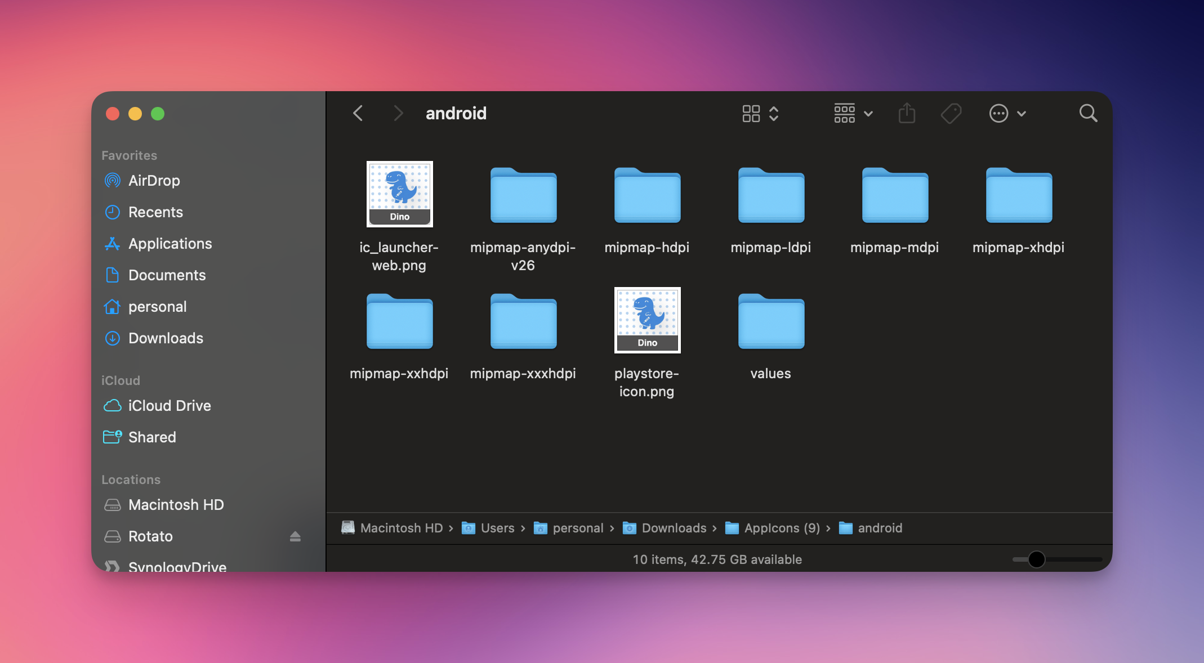Select the playstore-icon.png thumbnail
Viewport: 1204px width, 663px height.
[647, 320]
